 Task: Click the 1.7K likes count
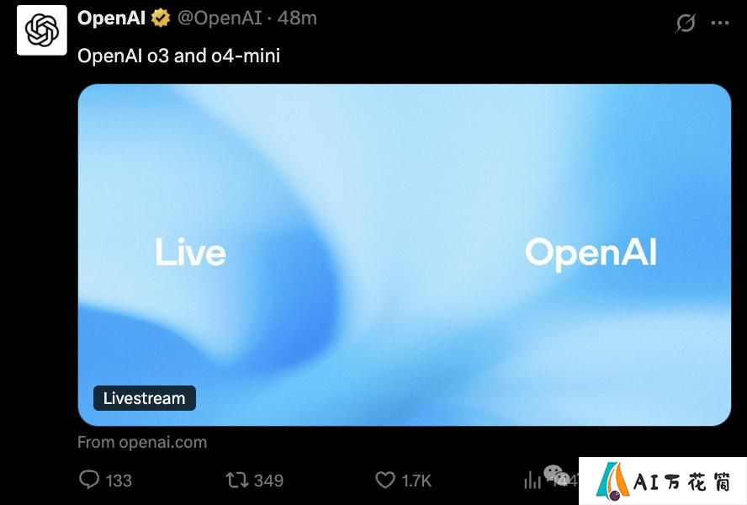pos(416,481)
